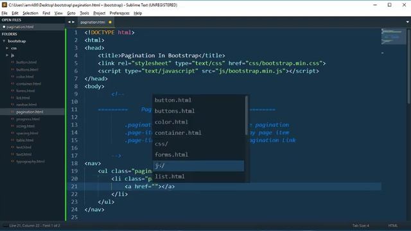Click the unsaved dot on pagination.html tab
Image resolution: width=411 pixels, height=231 pixels.
[x=110, y=22]
